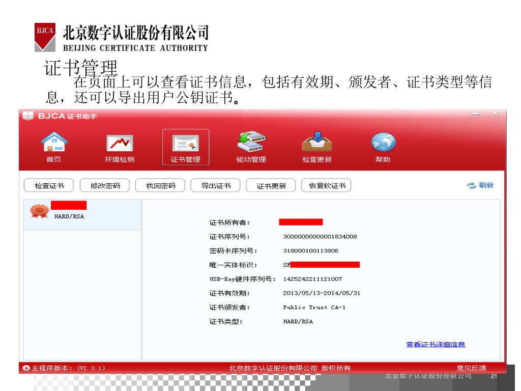The image size is (521, 391).
Task: Select the HARD/RSA certificate list entry
Action: 82,215
